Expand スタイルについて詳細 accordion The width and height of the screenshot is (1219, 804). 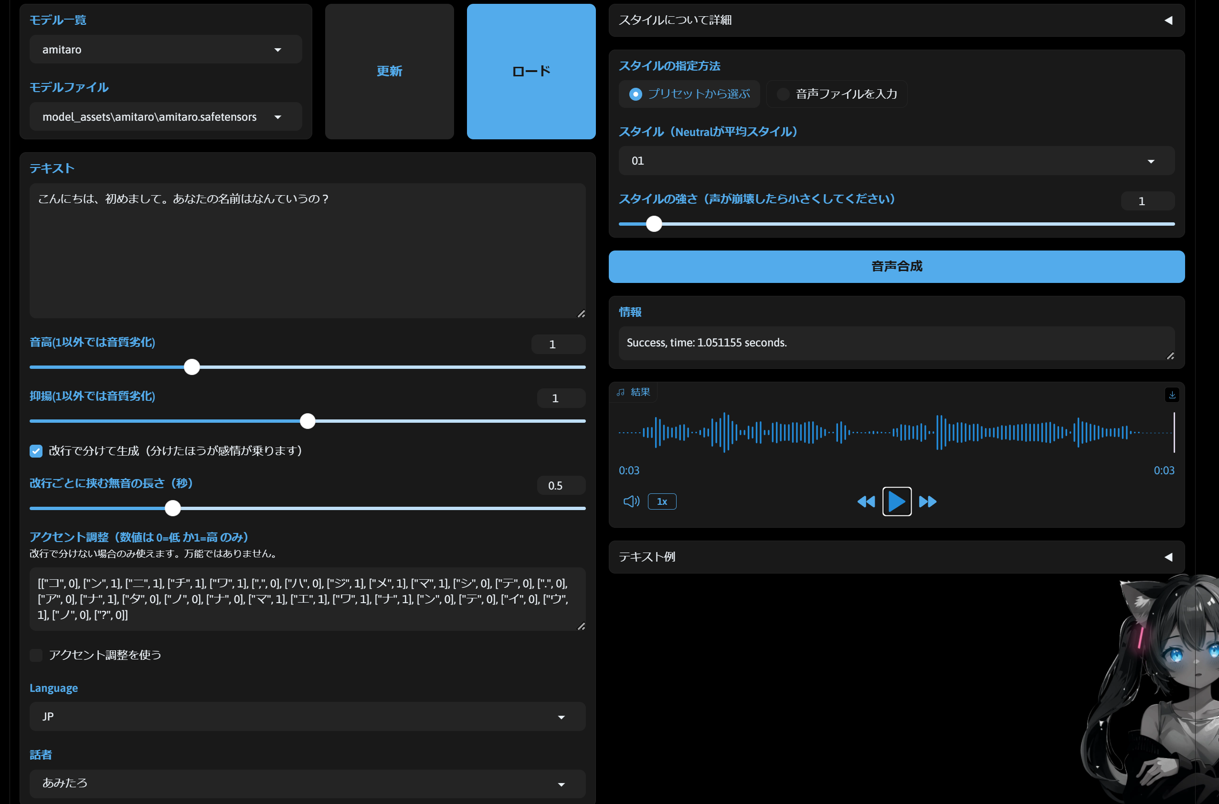point(896,21)
